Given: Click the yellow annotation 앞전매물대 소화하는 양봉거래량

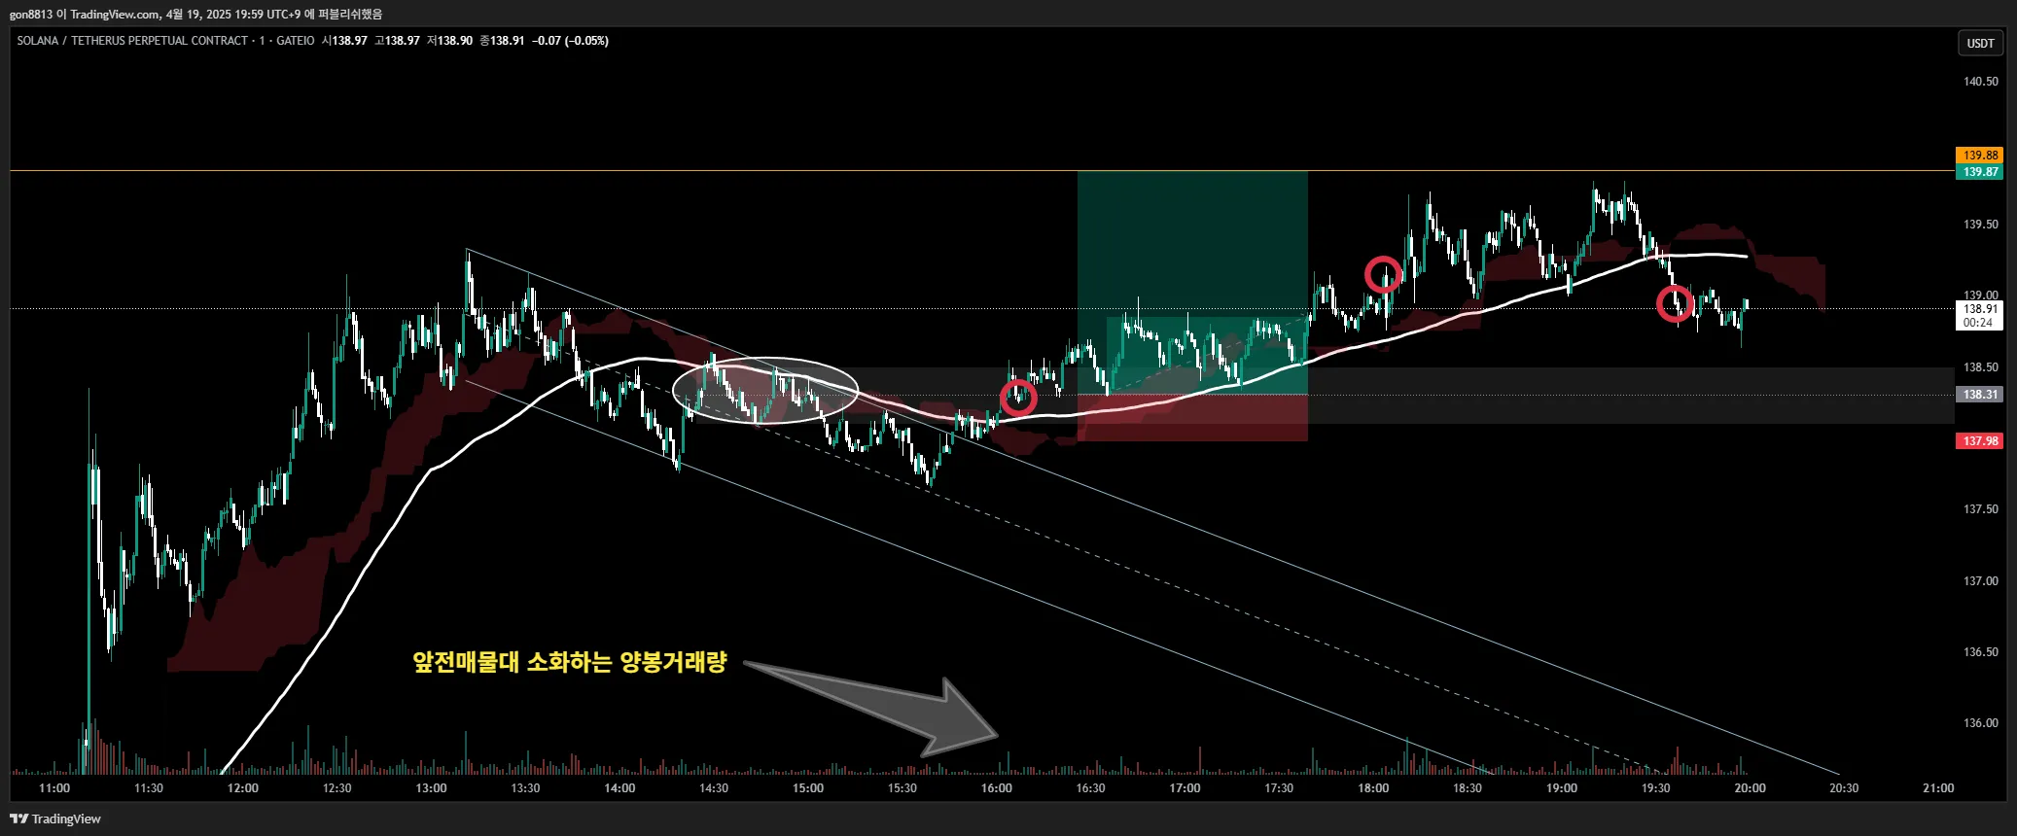Looking at the screenshot, I should [570, 662].
